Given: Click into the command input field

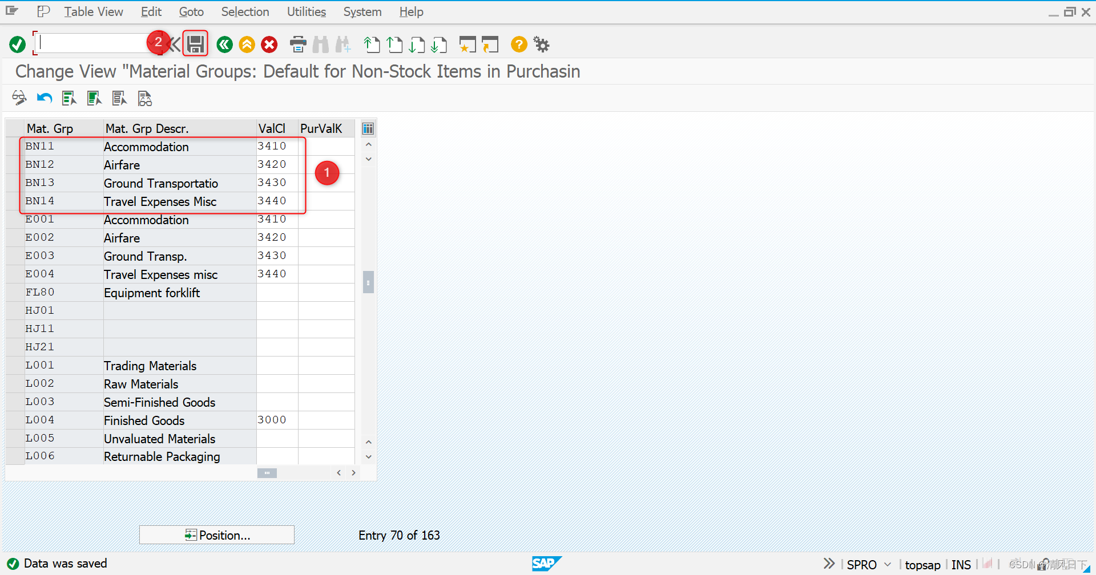Looking at the screenshot, I should point(94,43).
